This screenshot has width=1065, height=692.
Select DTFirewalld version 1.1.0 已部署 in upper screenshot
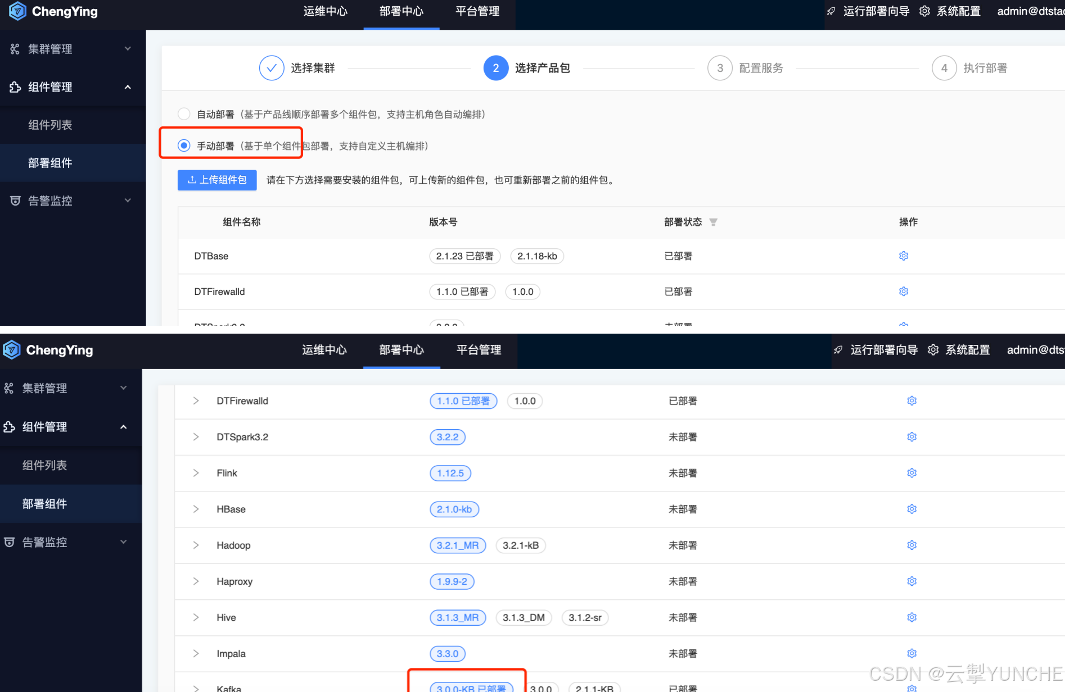[x=462, y=292]
